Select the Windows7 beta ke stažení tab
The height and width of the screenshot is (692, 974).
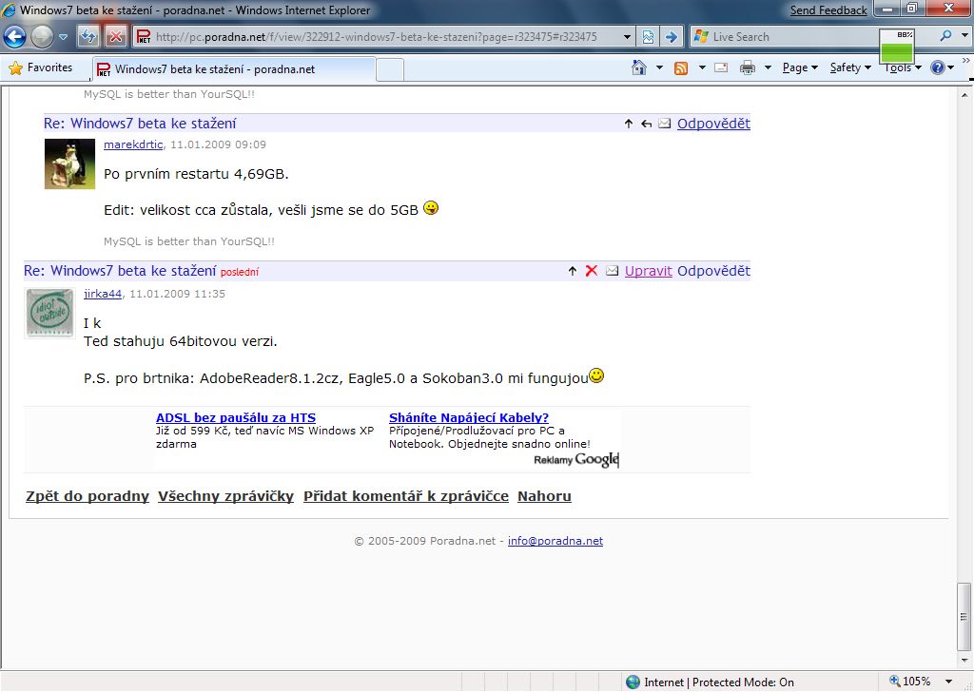234,68
